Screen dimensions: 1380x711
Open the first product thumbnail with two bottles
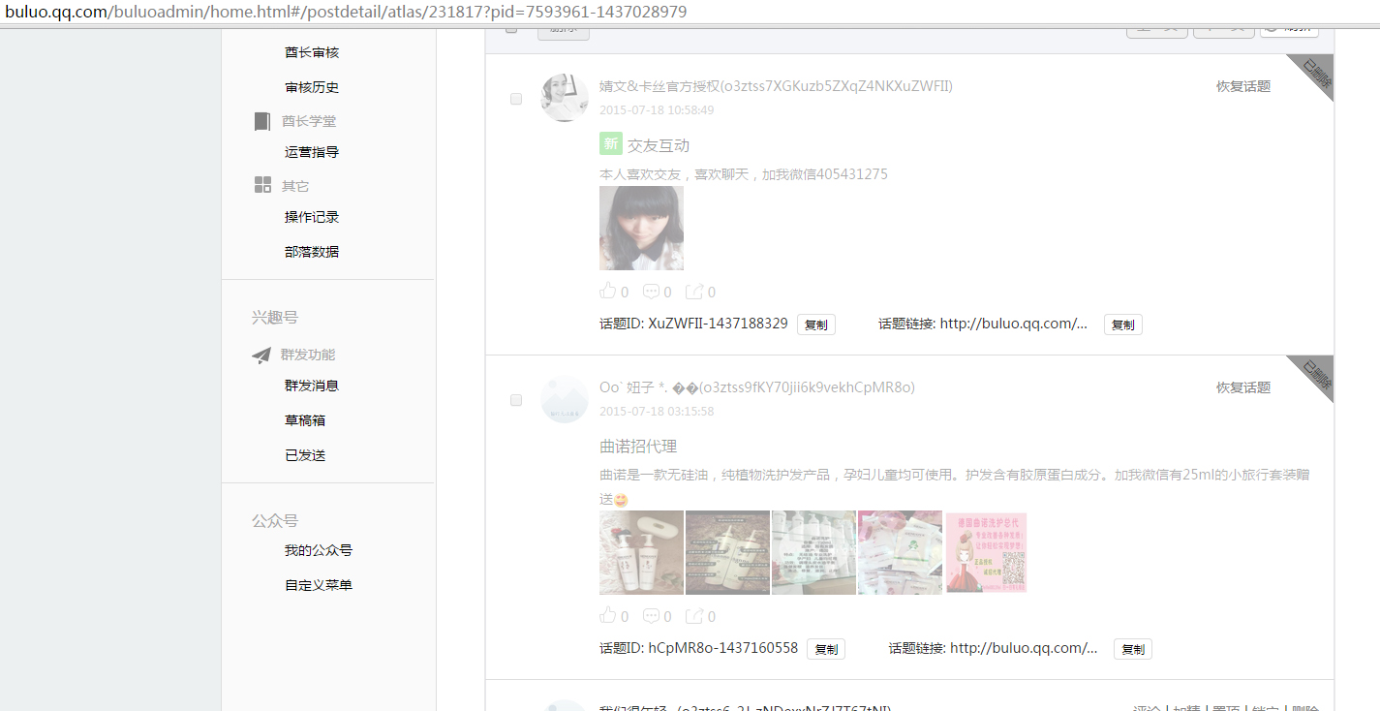(x=641, y=552)
